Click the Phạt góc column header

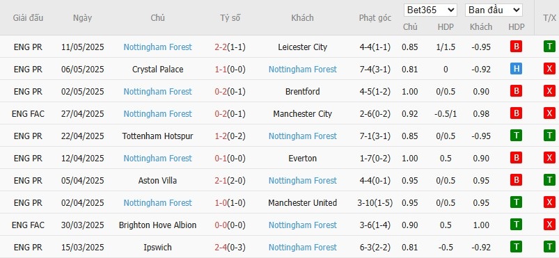[375, 18]
